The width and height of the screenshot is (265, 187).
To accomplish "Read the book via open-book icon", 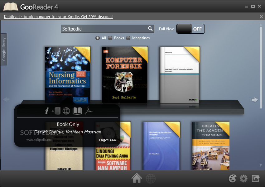I will pyautogui.click(x=77, y=111).
